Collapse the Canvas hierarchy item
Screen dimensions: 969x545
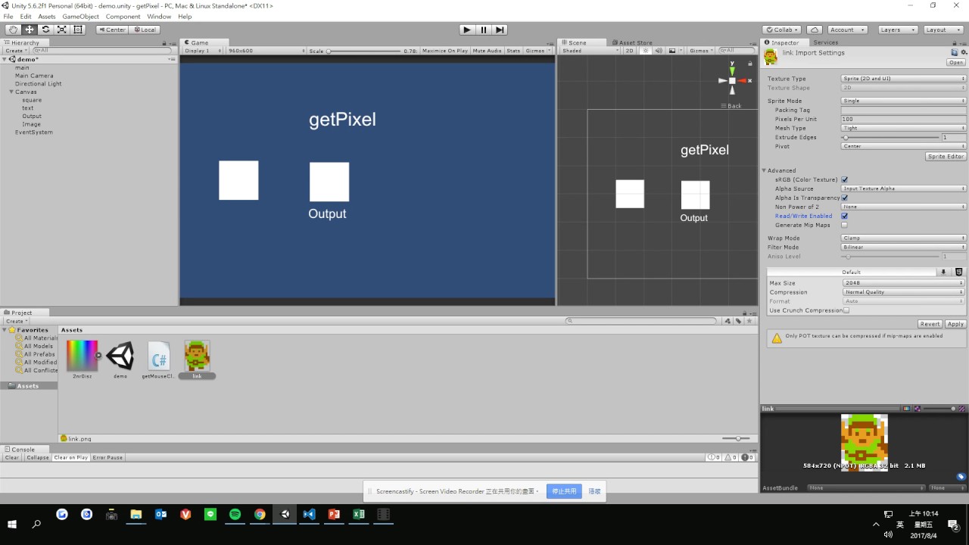click(x=11, y=92)
